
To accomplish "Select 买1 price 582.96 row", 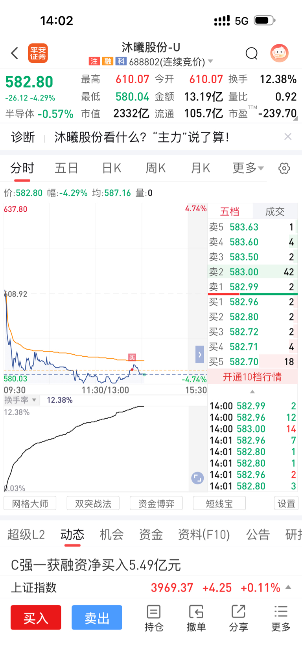I will click(x=252, y=302).
